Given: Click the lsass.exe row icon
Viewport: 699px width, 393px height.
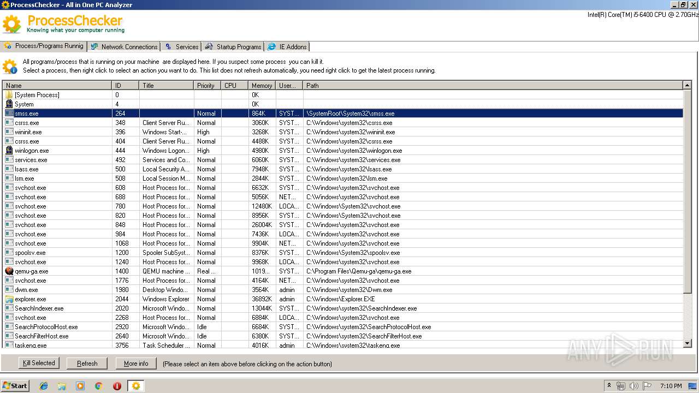Looking at the screenshot, I should tap(9, 169).
